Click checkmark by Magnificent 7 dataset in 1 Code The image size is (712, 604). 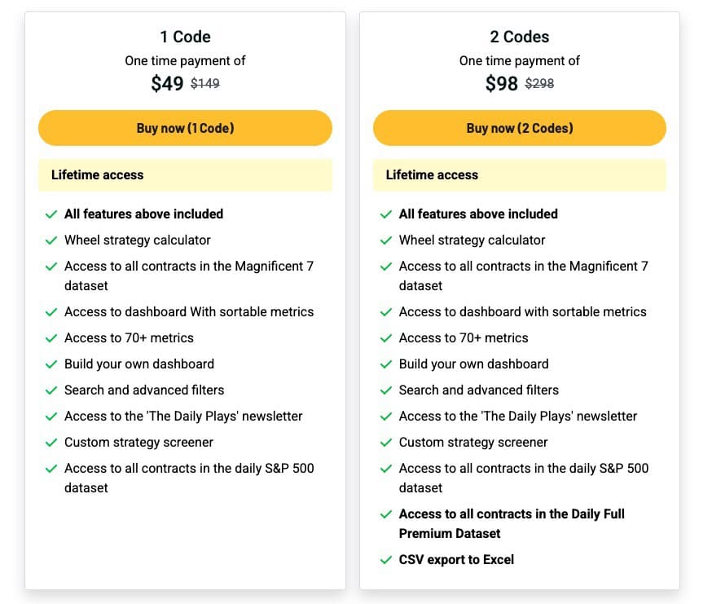51,267
